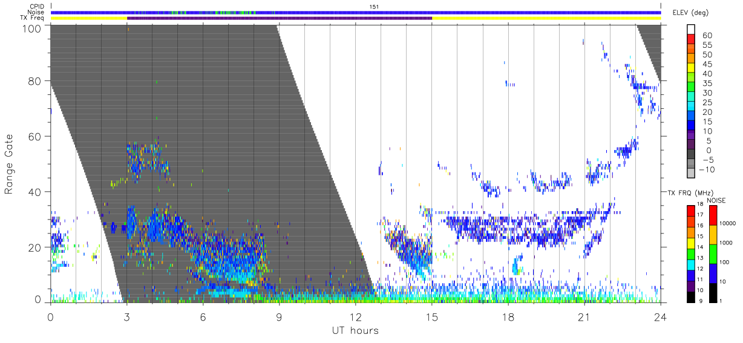The width and height of the screenshot is (743, 343).
Task: Click the 45 label on ELEV colorbar
Action: pyautogui.click(x=706, y=64)
